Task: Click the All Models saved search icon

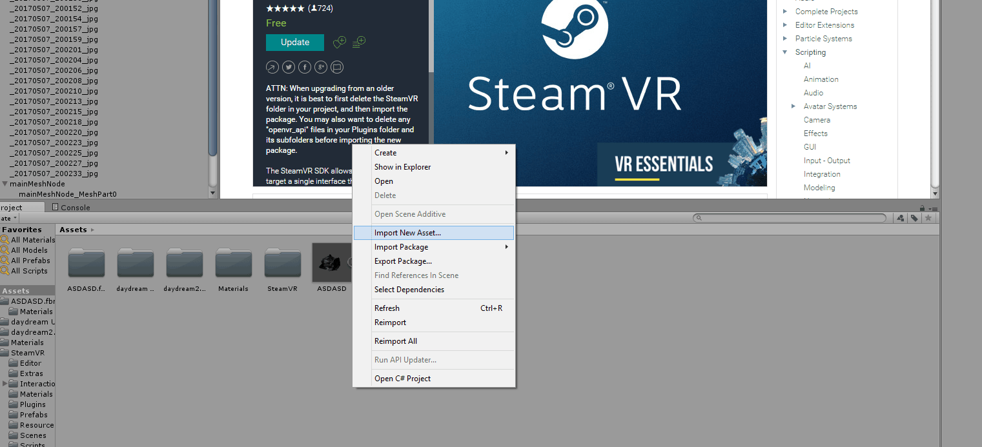Action: tap(5, 250)
